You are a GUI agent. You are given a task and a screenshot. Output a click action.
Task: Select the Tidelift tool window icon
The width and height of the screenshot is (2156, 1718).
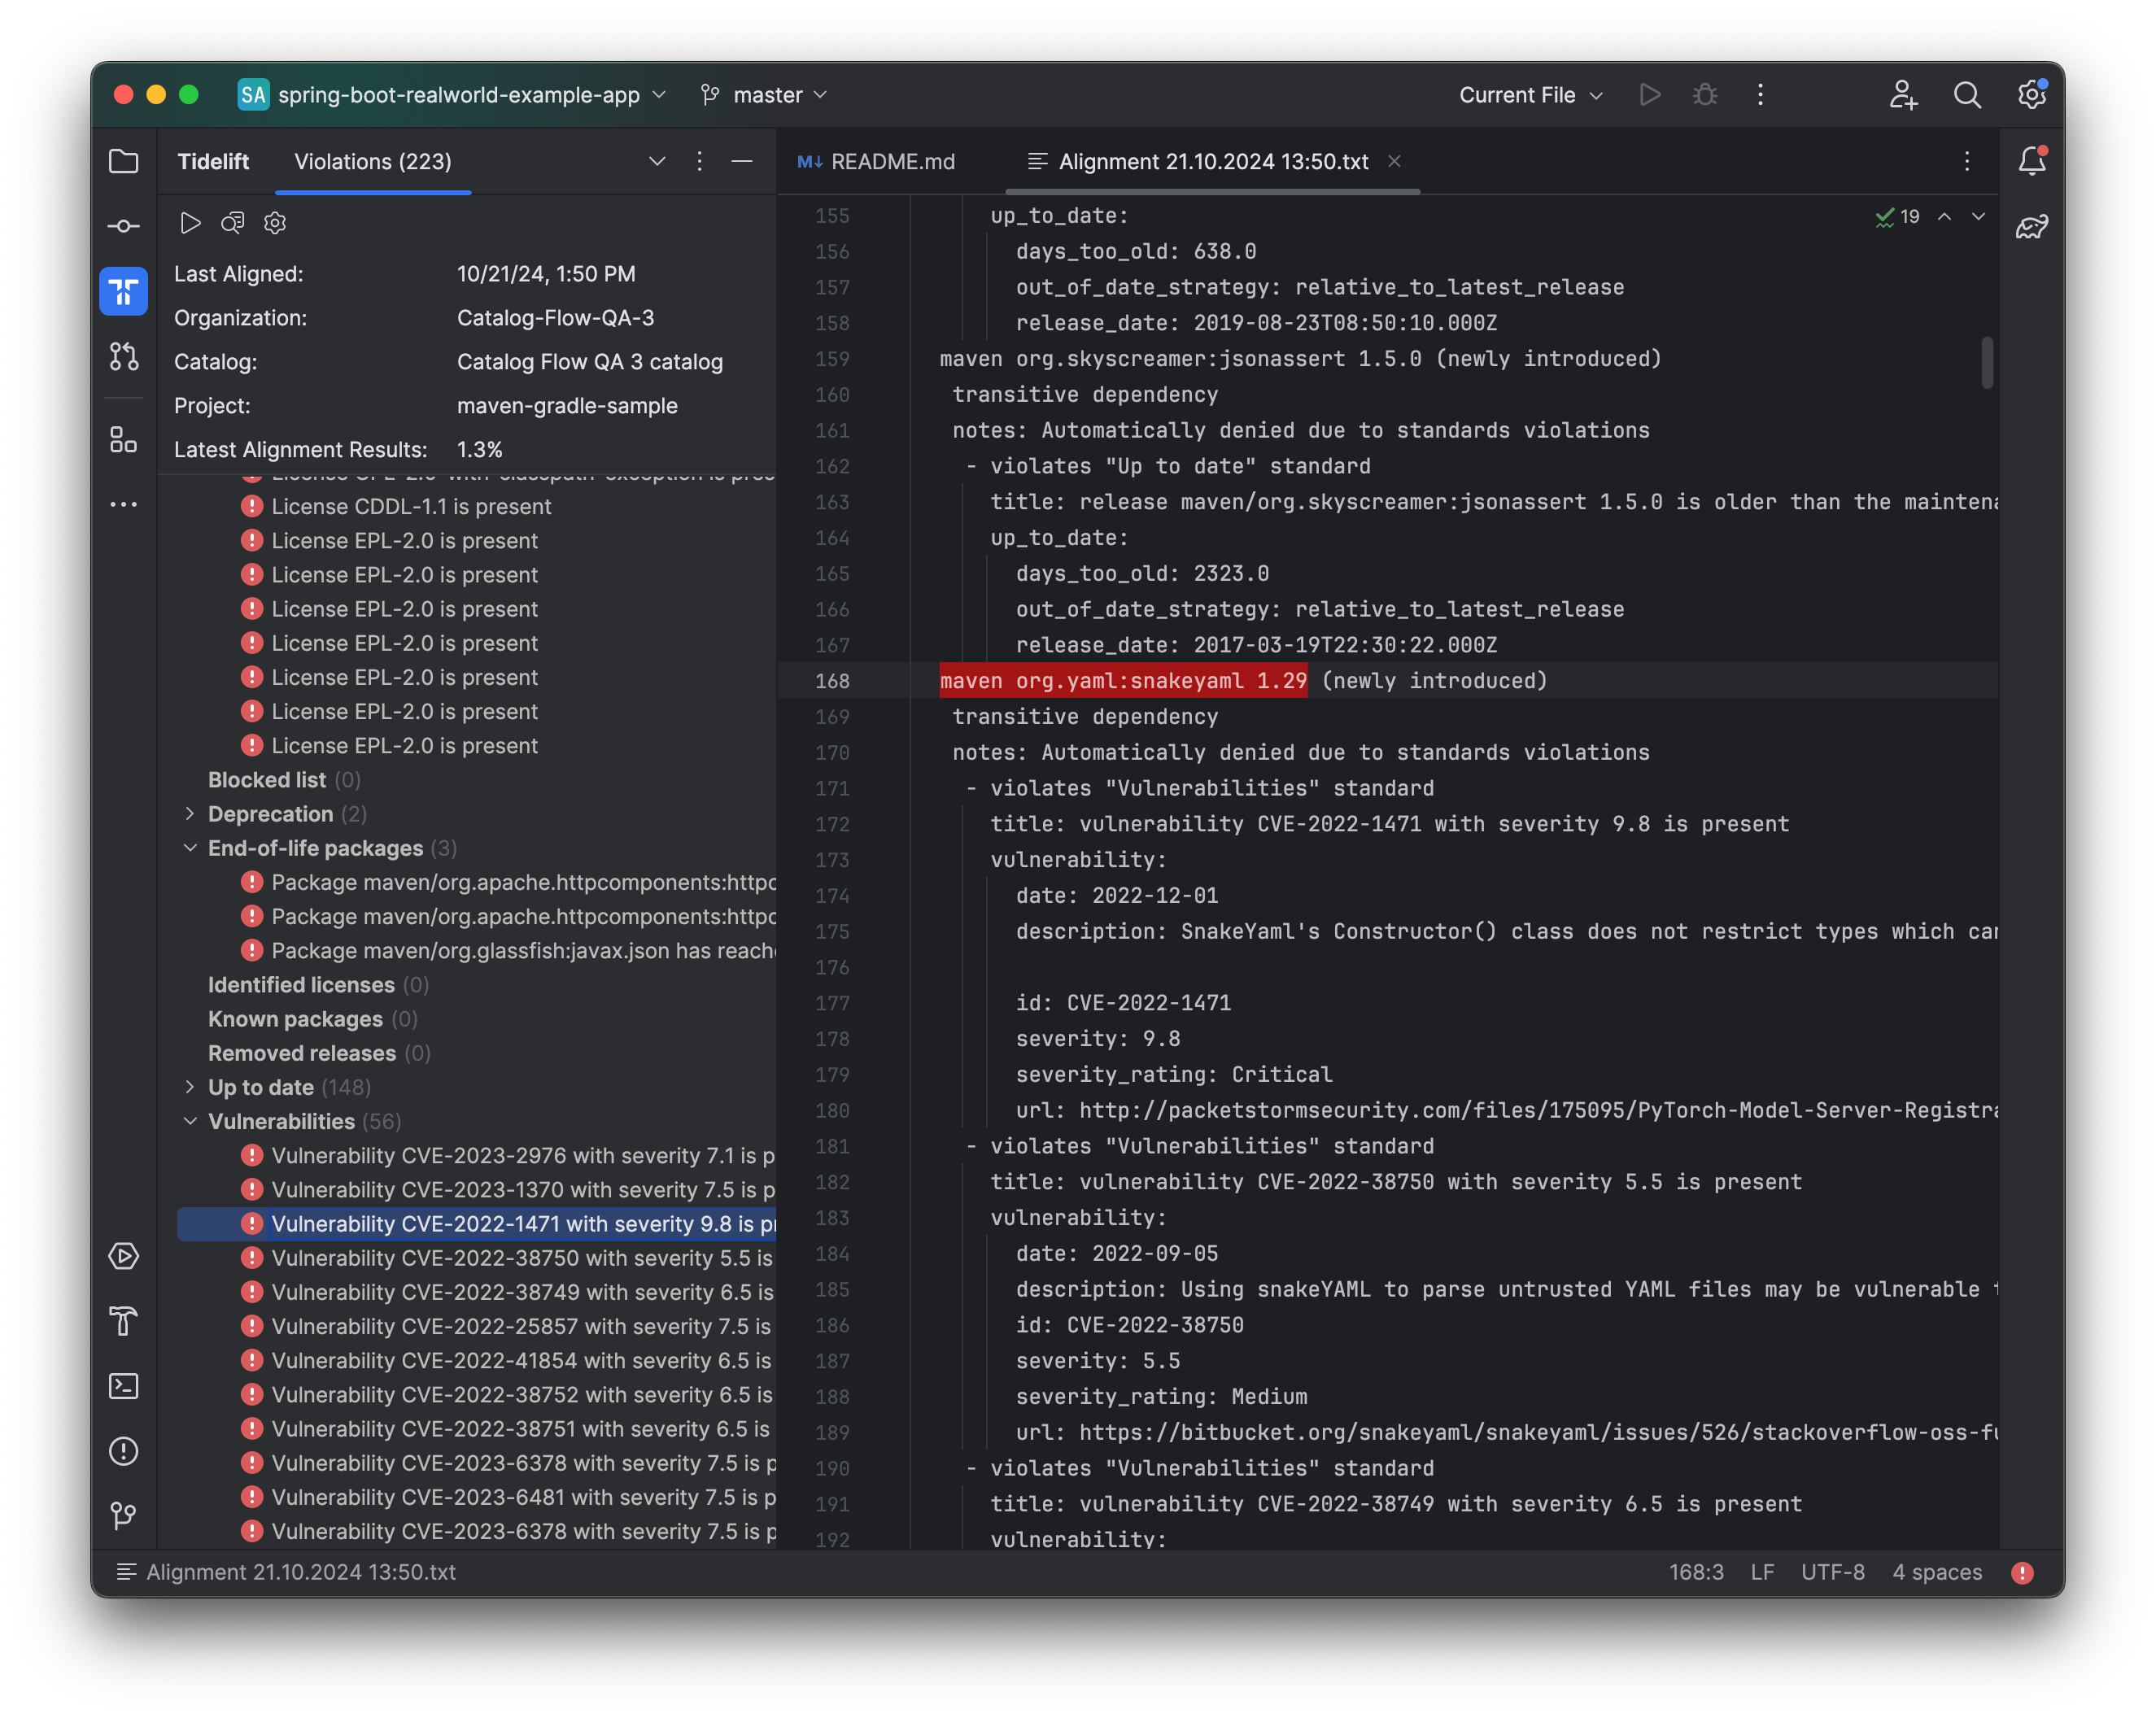point(123,291)
